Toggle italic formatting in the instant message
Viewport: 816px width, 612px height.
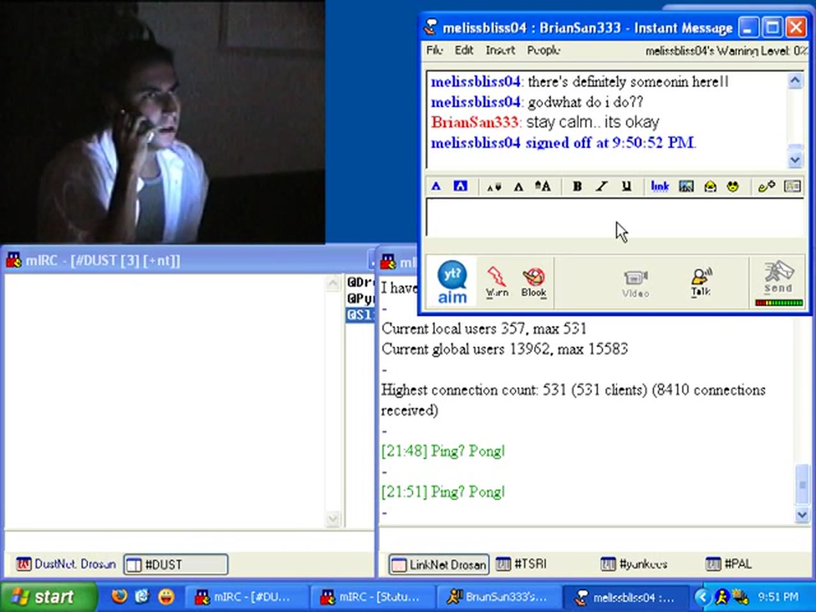(x=601, y=186)
